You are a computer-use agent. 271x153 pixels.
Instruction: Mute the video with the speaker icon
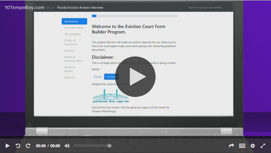[x=67, y=146]
